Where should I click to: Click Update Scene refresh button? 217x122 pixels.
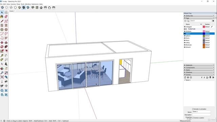click(185, 78)
